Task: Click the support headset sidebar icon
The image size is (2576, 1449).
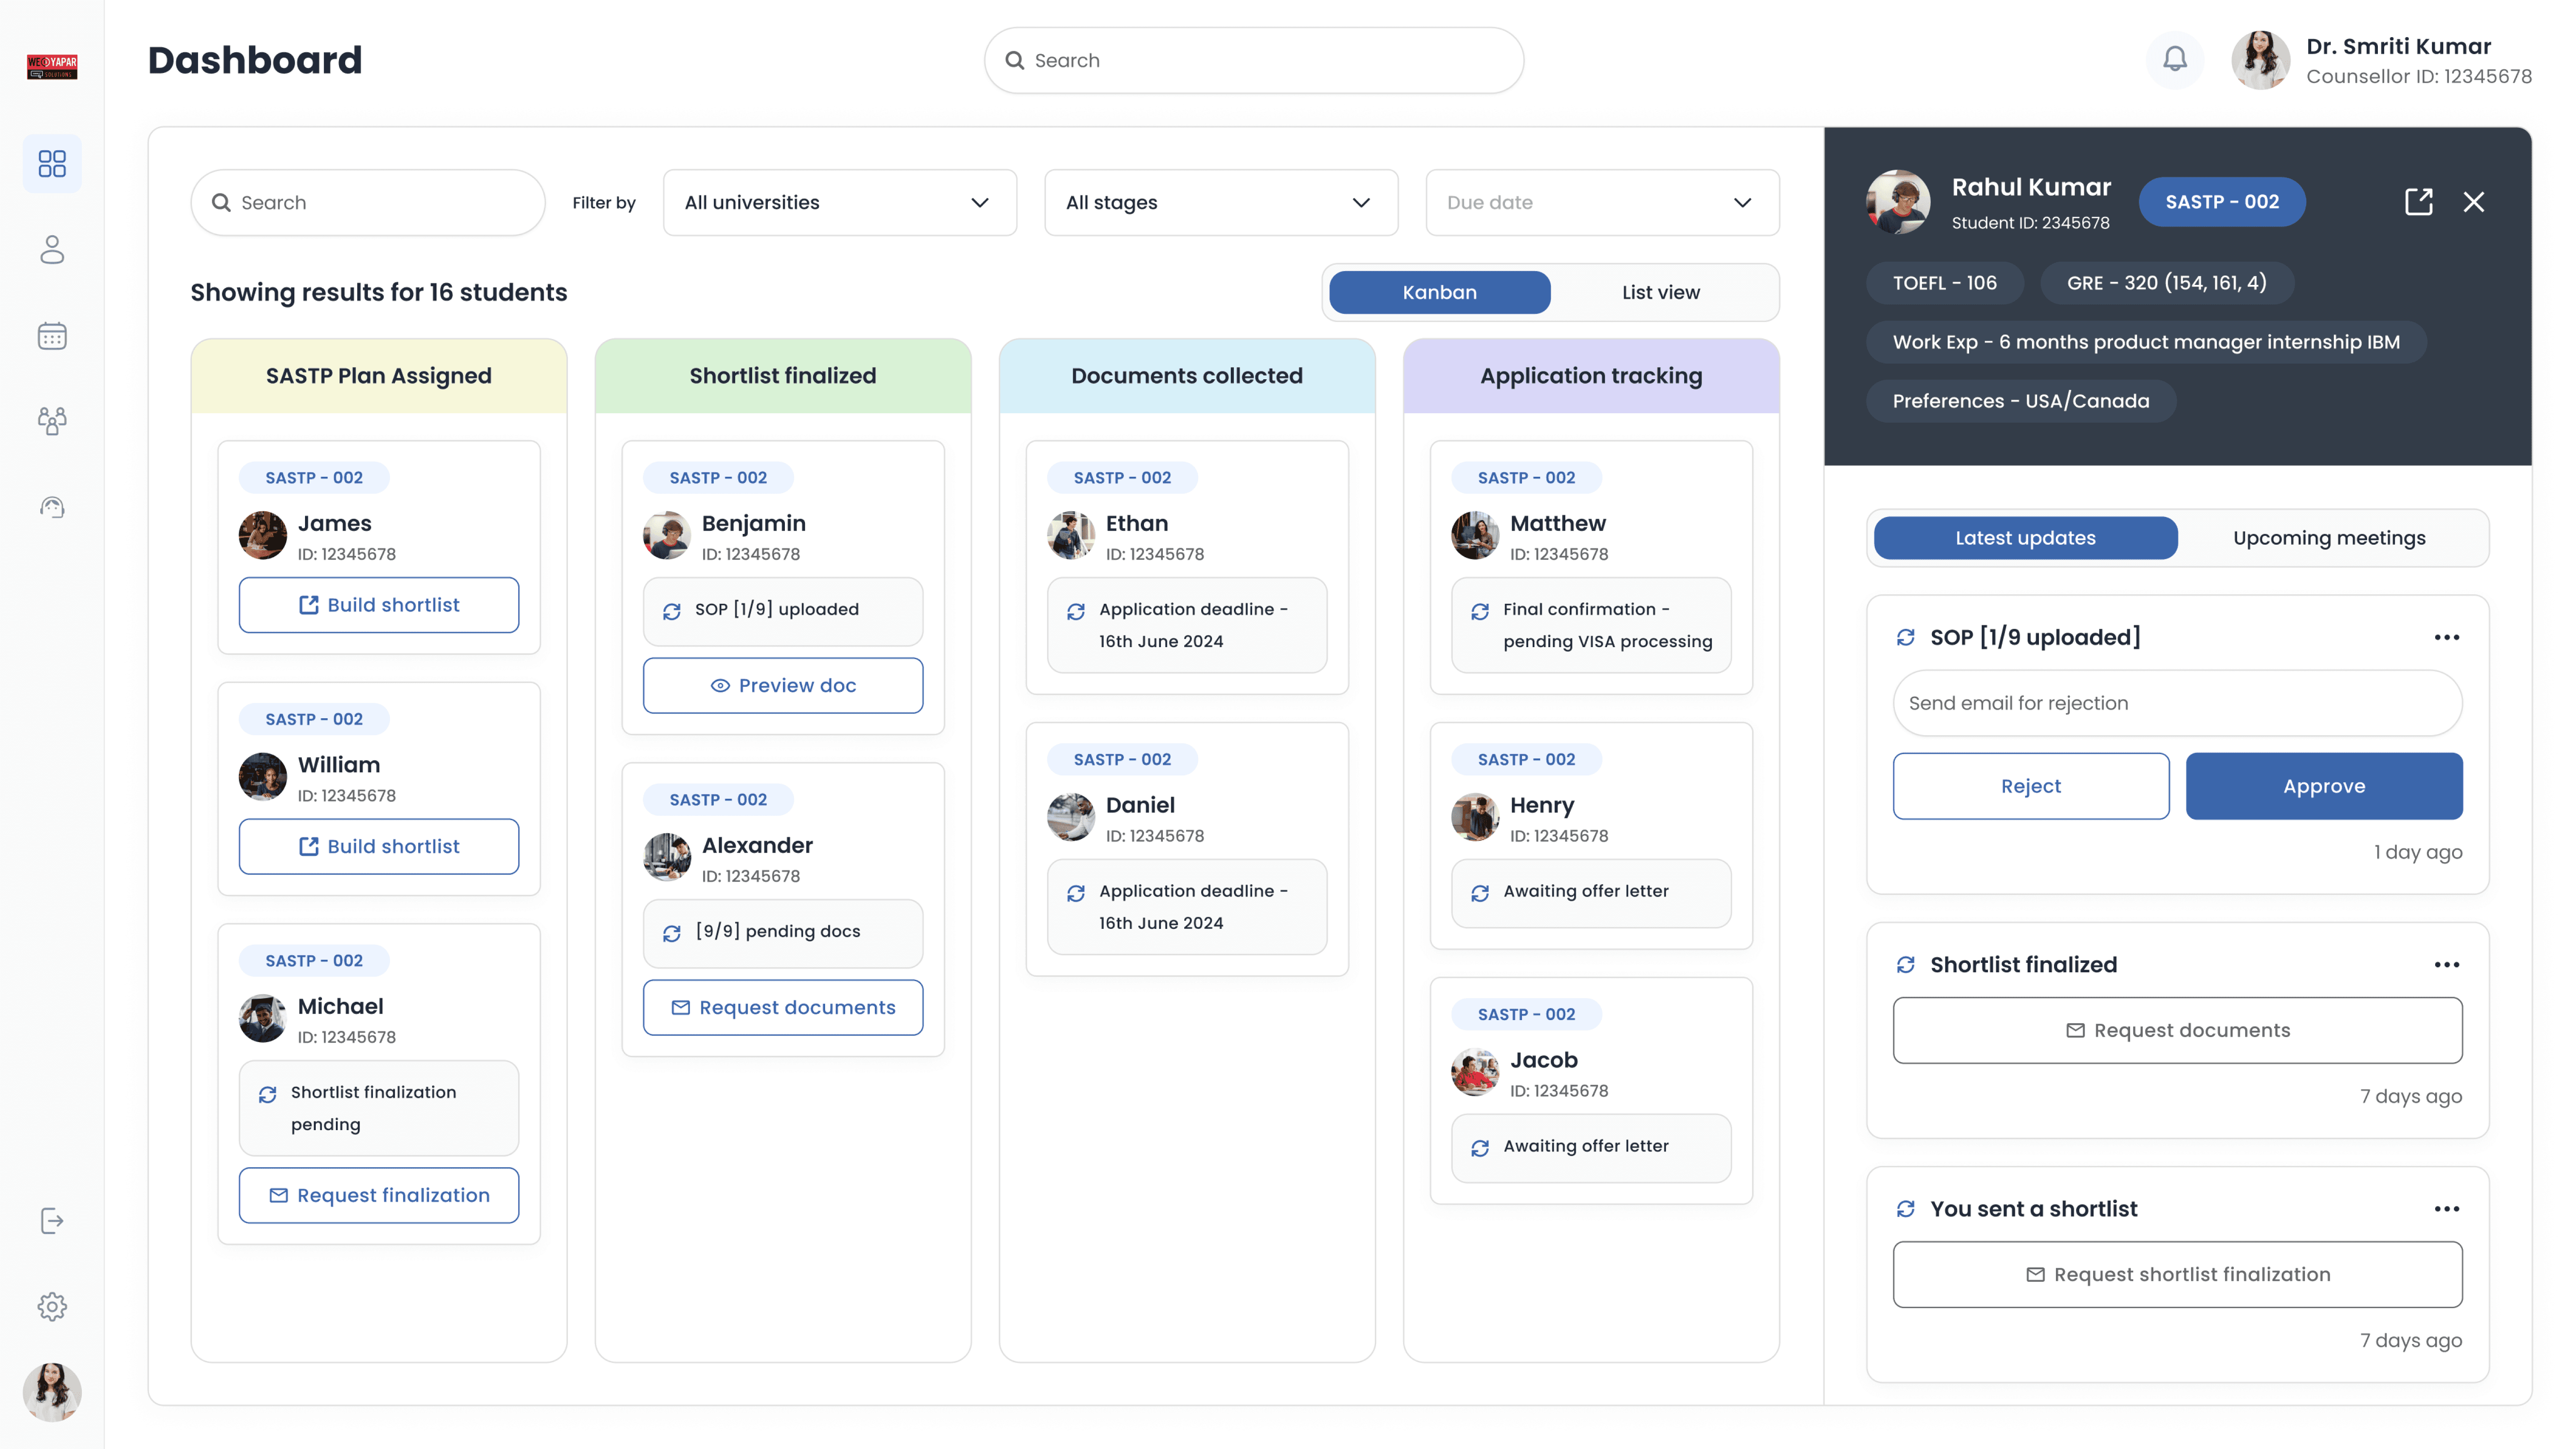Action: [x=52, y=508]
